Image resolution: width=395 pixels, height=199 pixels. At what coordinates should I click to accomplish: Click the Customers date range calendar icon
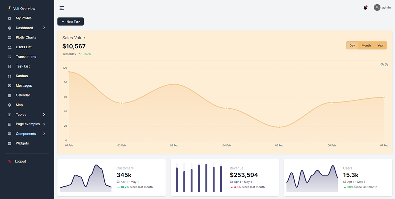click(x=118, y=182)
